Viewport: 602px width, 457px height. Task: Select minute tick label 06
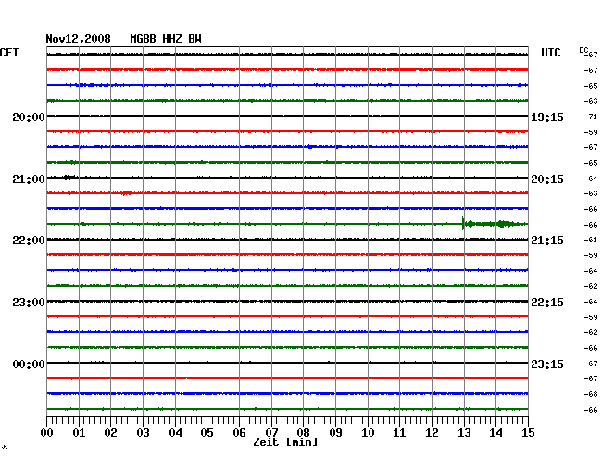tap(239, 433)
